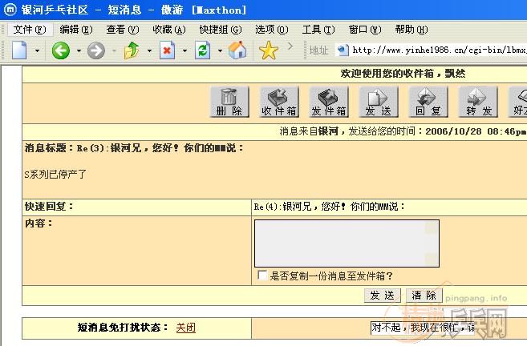Click the Favorites star icon
This screenshot has height=346, width=527.
pos(269,50)
